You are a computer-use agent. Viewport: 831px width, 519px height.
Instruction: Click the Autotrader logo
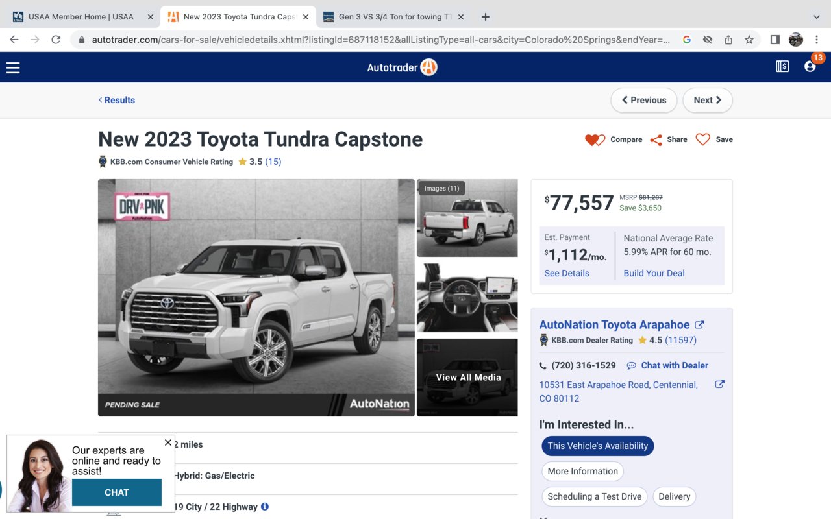click(403, 67)
